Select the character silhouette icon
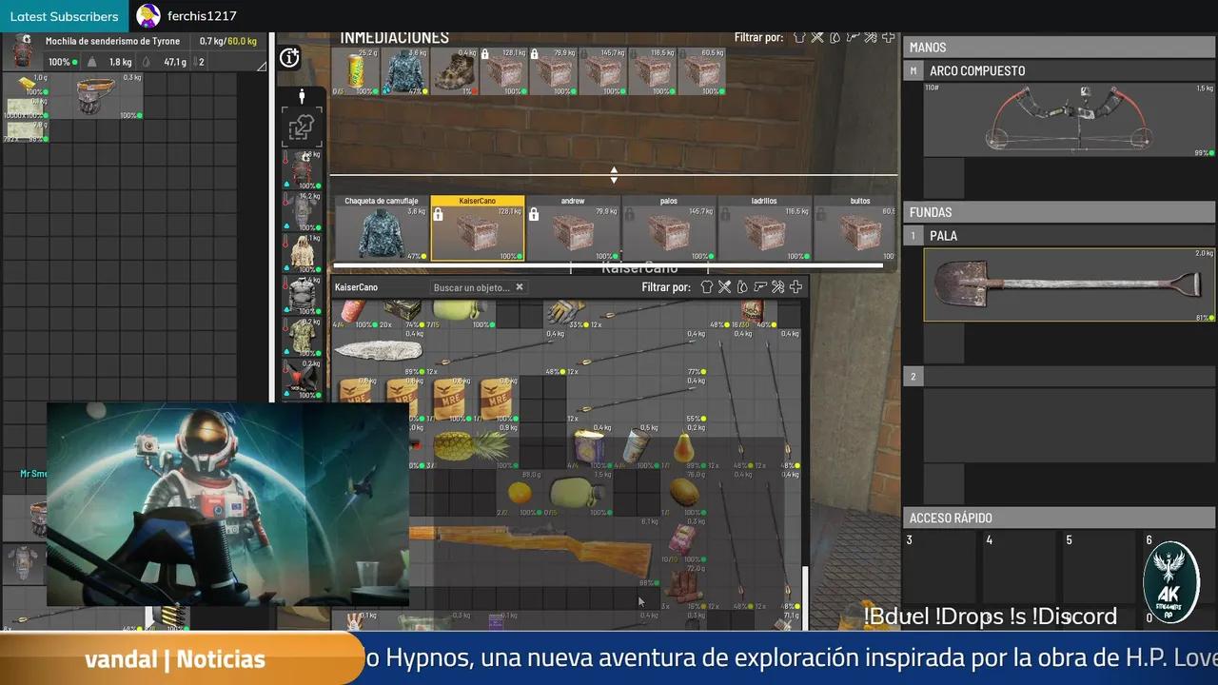The width and height of the screenshot is (1218, 685). 302,95
